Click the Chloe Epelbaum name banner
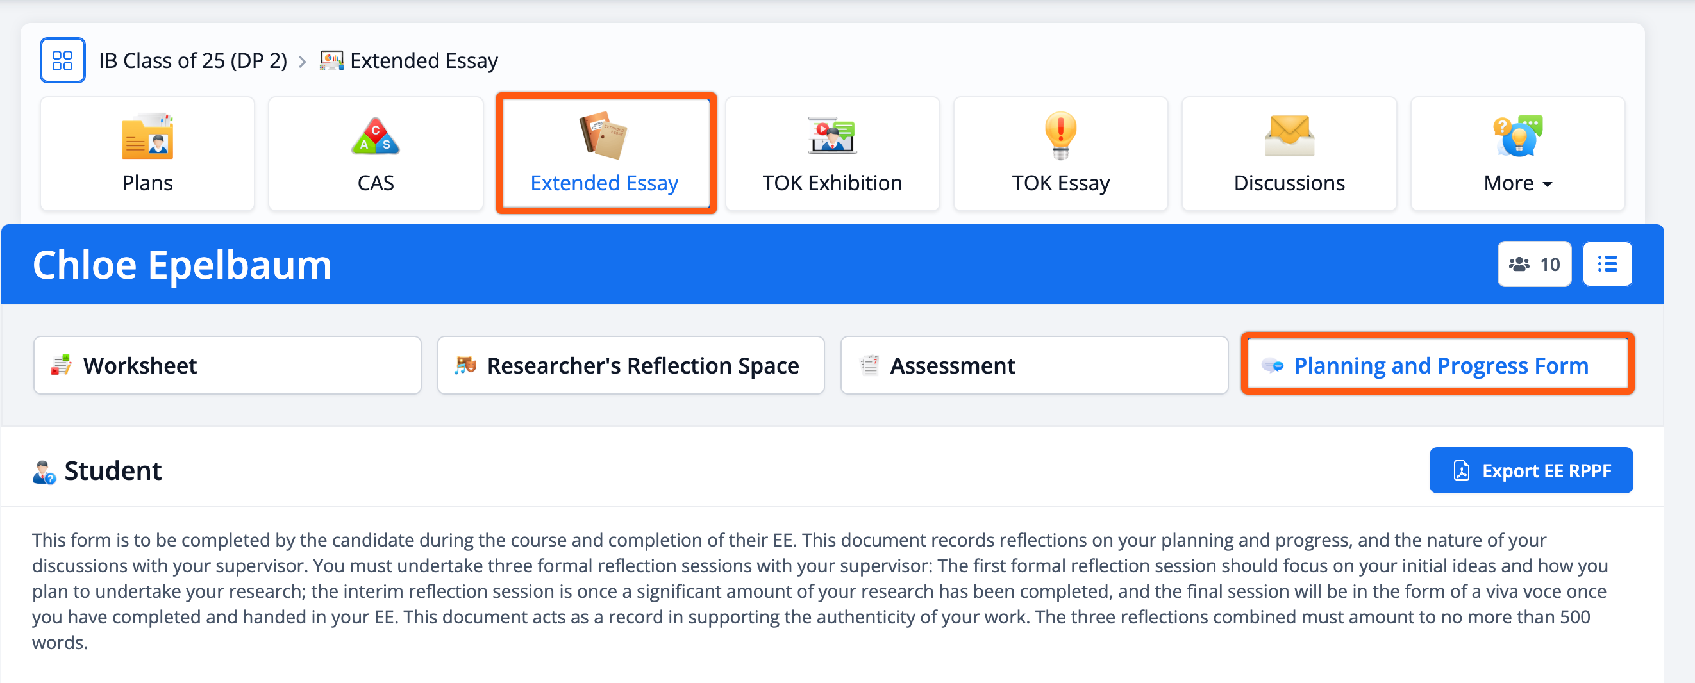The width and height of the screenshot is (1695, 683). (182, 263)
